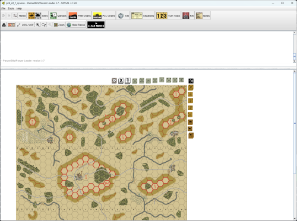This screenshot has height=221, width=297.
Task: Open the Markers palette
Action: 58,15
